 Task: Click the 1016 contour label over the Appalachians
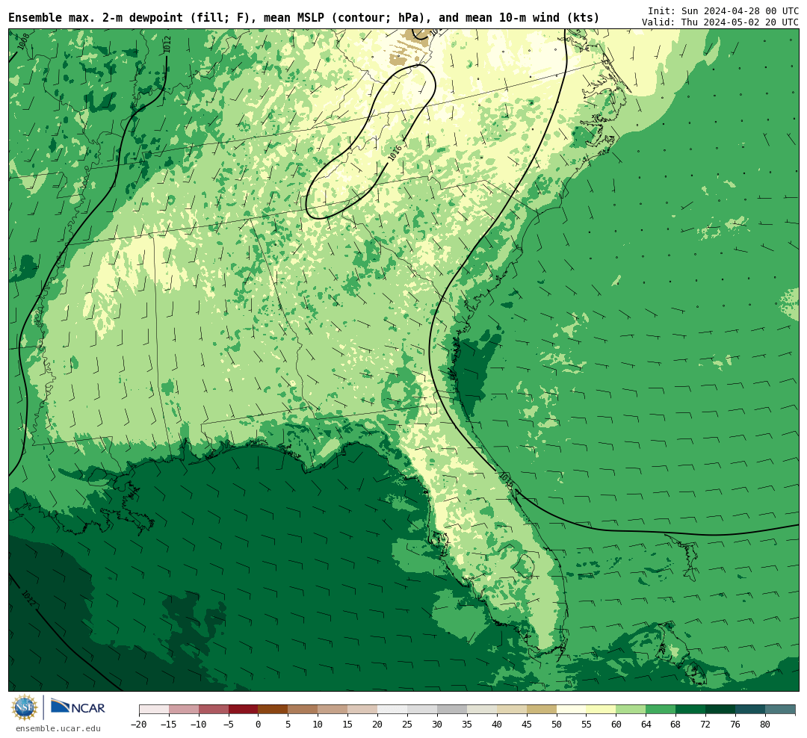pyautogui.click(x=395, y=153)
